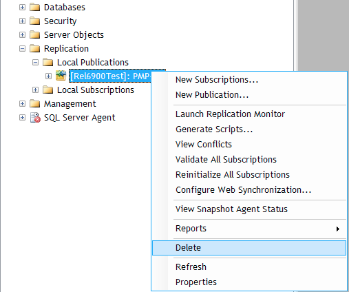Expand the Management node
Image resolution: width=349 pixels, height=292 pixels.
pos(22,104)
